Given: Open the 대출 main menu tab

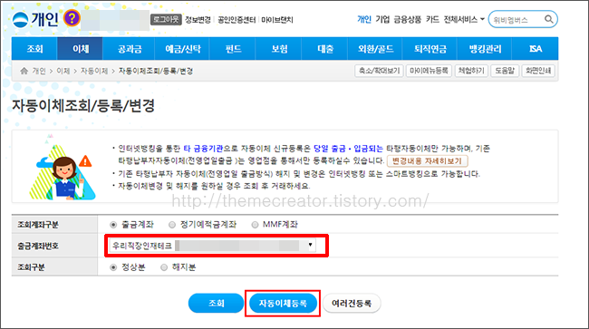Looking at the screenshot, I should point(325,48).
